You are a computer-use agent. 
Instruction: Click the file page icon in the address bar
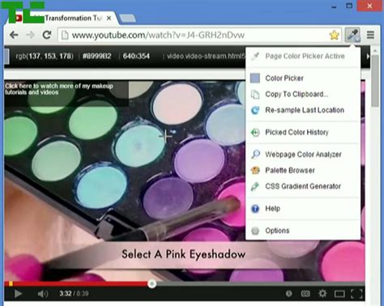[x=65, y=35]
